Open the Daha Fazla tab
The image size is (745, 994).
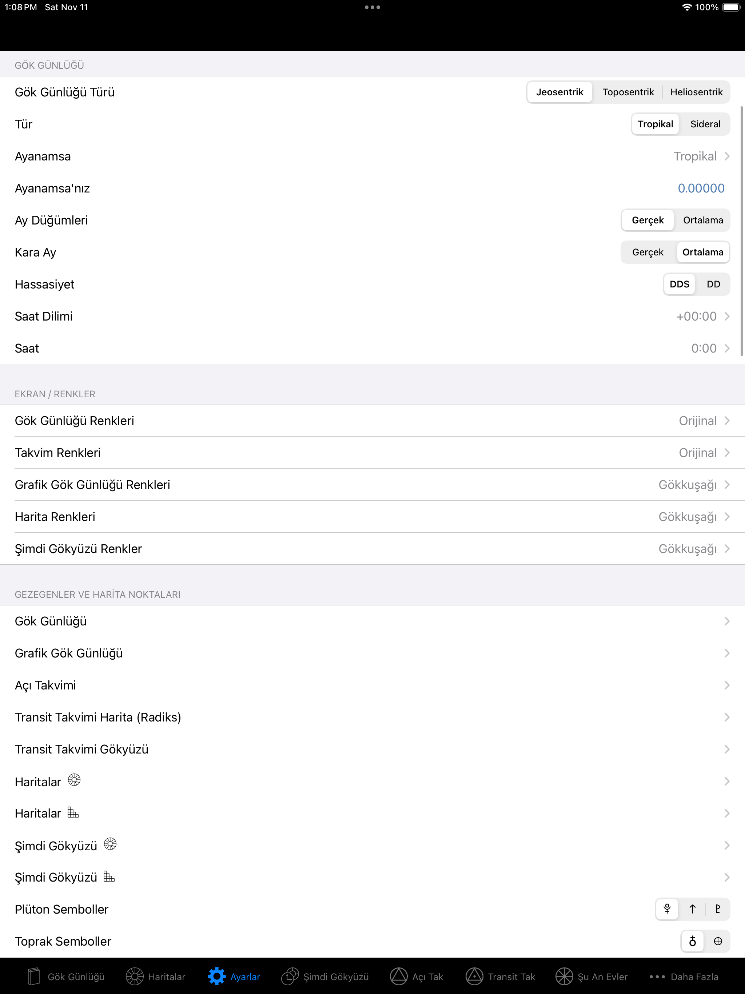[684, 977]
